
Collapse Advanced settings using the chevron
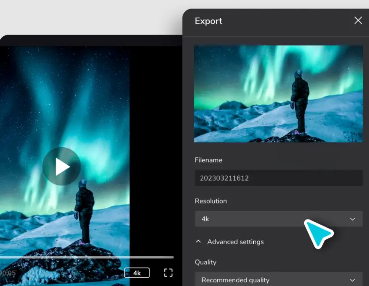pos(198,242)
